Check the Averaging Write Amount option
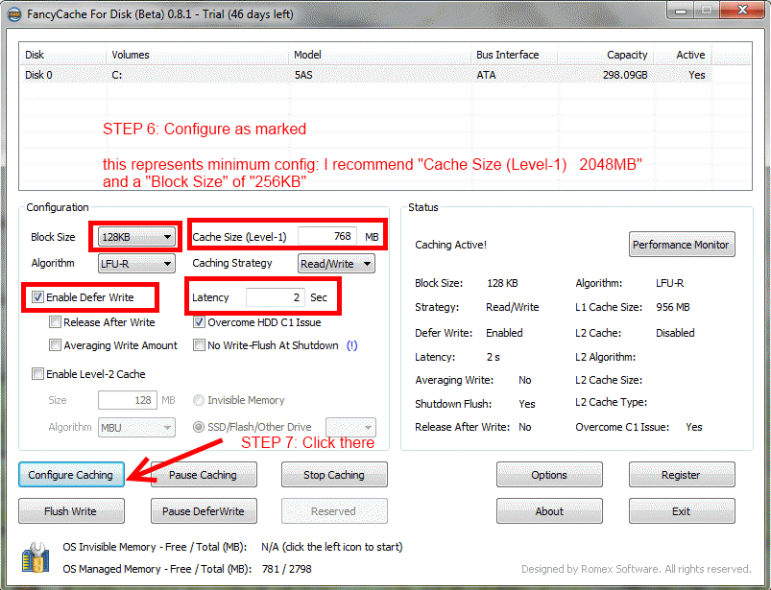The width and height of the screenshot is (771, 590). 55,345
